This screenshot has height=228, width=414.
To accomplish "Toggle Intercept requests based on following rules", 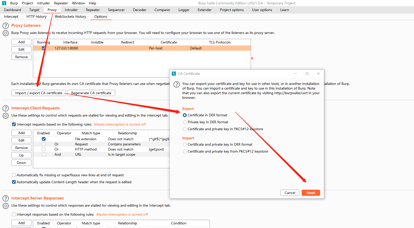I will click(x=14, y=124).
